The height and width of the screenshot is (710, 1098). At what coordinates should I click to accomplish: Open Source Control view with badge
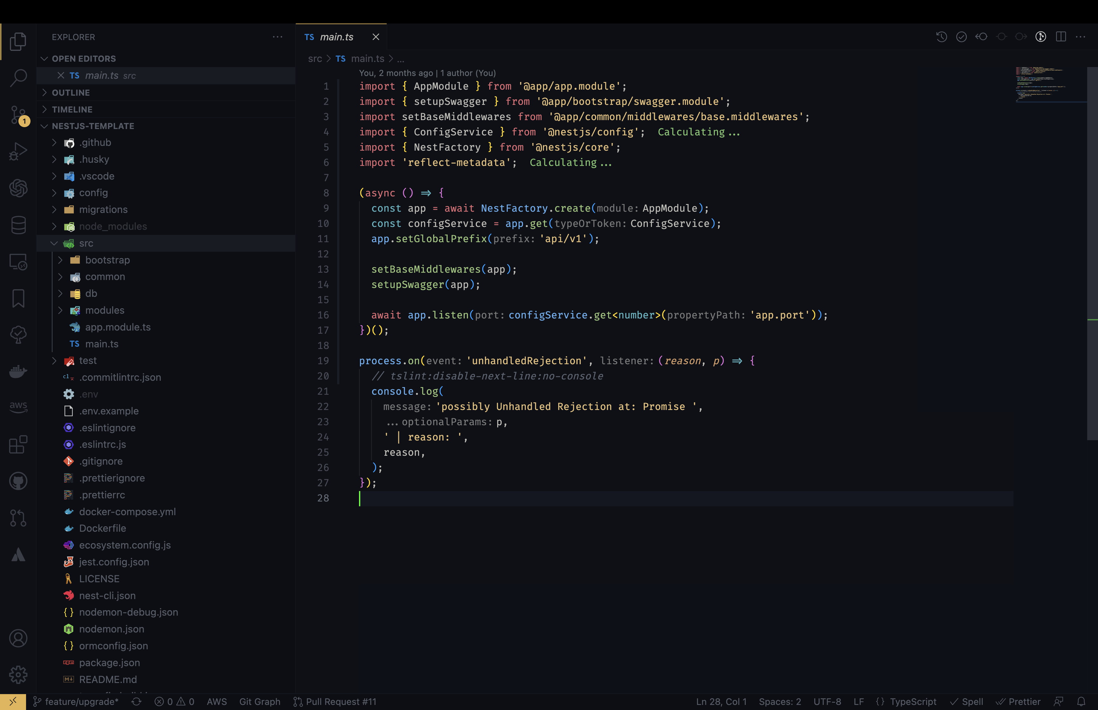(18, 115)
